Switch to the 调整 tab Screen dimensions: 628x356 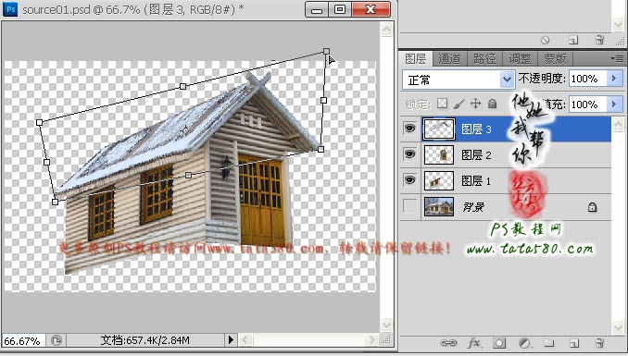point(520,59)
